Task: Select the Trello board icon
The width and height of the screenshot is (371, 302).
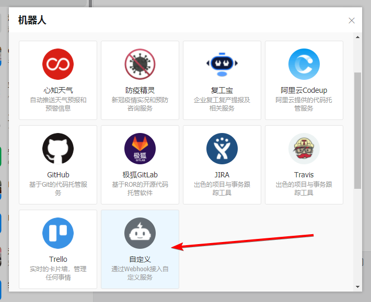Action: coord(58,233)
